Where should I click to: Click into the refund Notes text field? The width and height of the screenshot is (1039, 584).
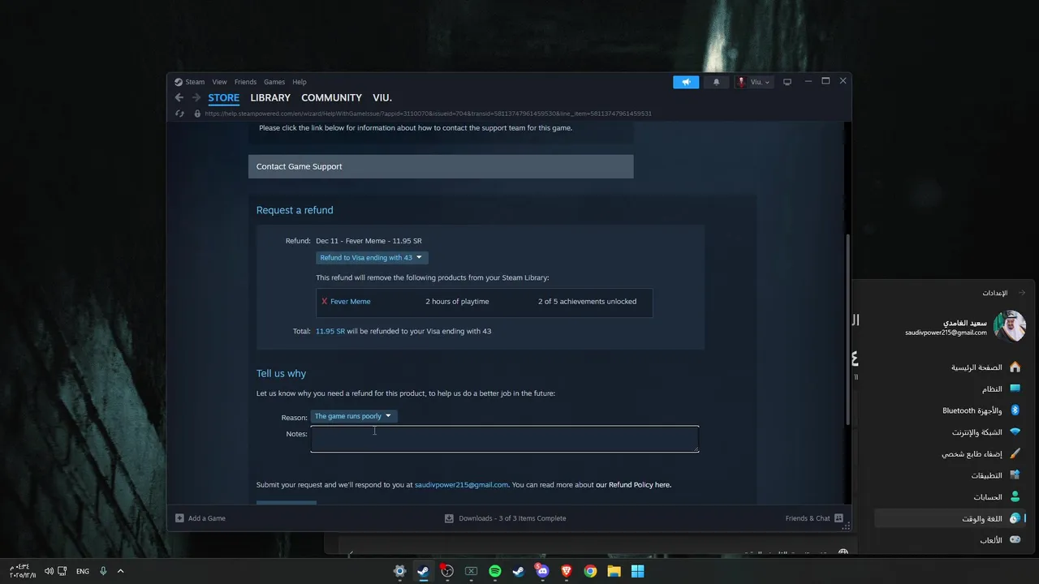pos(504,439)
